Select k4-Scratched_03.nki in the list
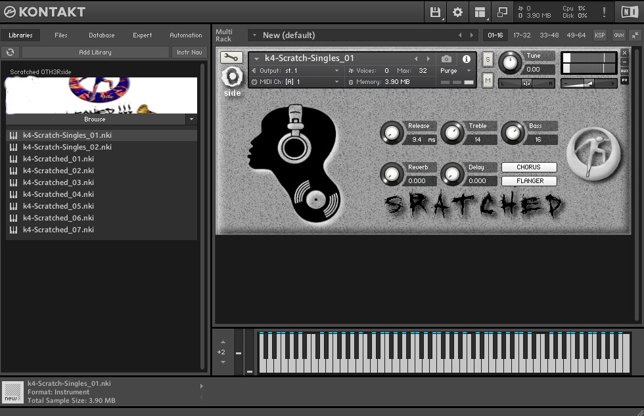The height and width of the screenshot is (416, 644). (x=101, y=182)
